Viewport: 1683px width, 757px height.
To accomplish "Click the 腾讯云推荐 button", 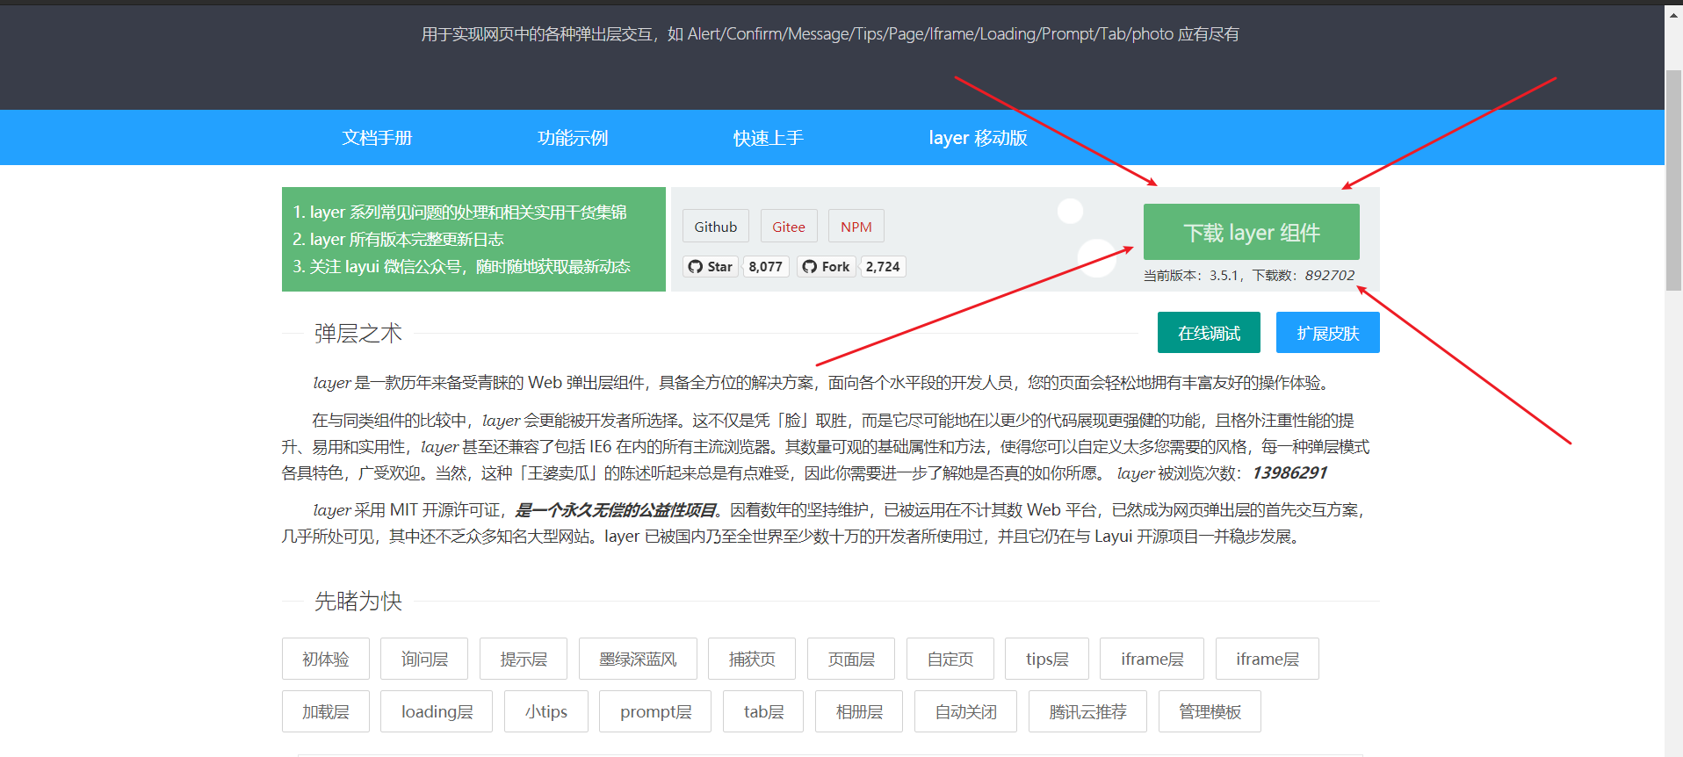I will click(x=1087, y=711).
